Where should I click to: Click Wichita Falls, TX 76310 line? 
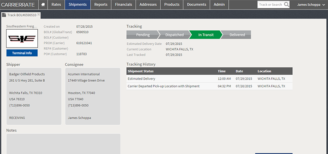[x=25, y=93]
